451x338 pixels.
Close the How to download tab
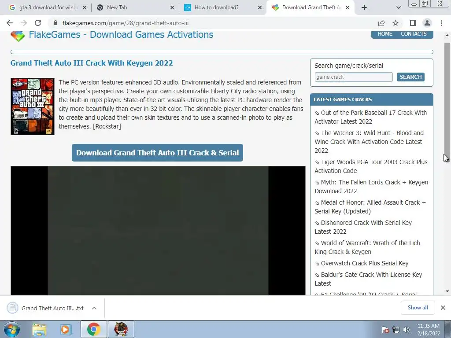coord(260,7)
